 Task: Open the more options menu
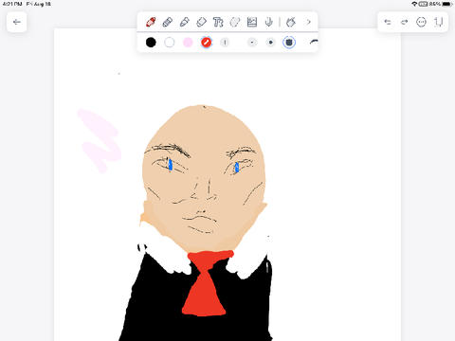[x=421, y=22]
